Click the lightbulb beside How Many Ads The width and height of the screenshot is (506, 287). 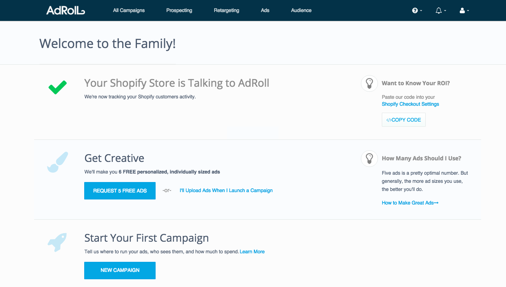pyautogui.click(x=369, y=158)
